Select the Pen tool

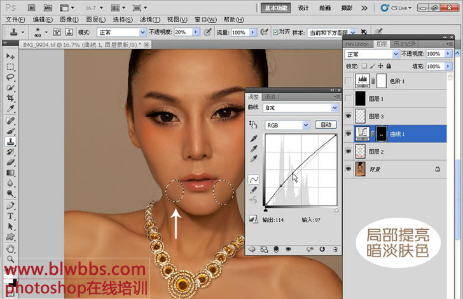pos(10,206)
